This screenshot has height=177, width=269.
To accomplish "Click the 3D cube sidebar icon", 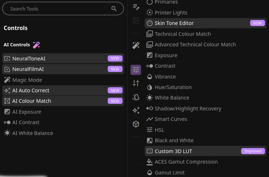I will 136,124.
